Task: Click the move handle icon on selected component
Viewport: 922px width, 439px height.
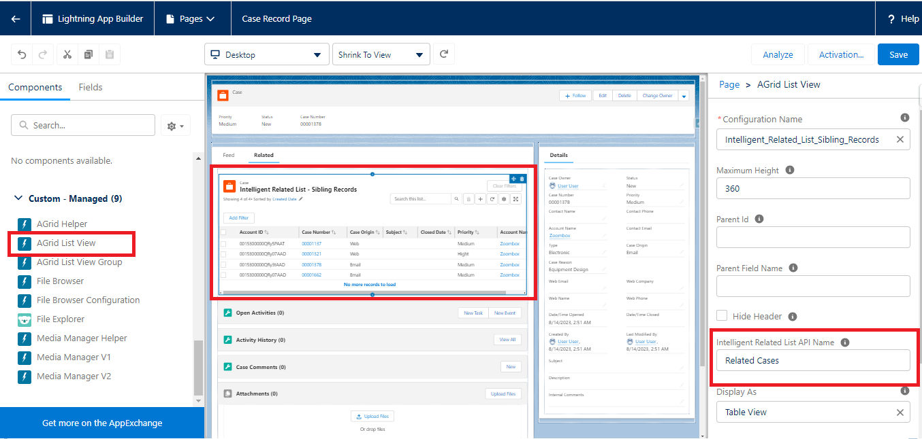Action: coord(514,179)
